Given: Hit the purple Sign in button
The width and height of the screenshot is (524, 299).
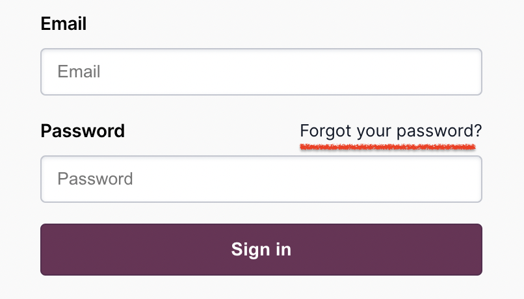Looking at the screenshot, I should (x=261, y=250).
